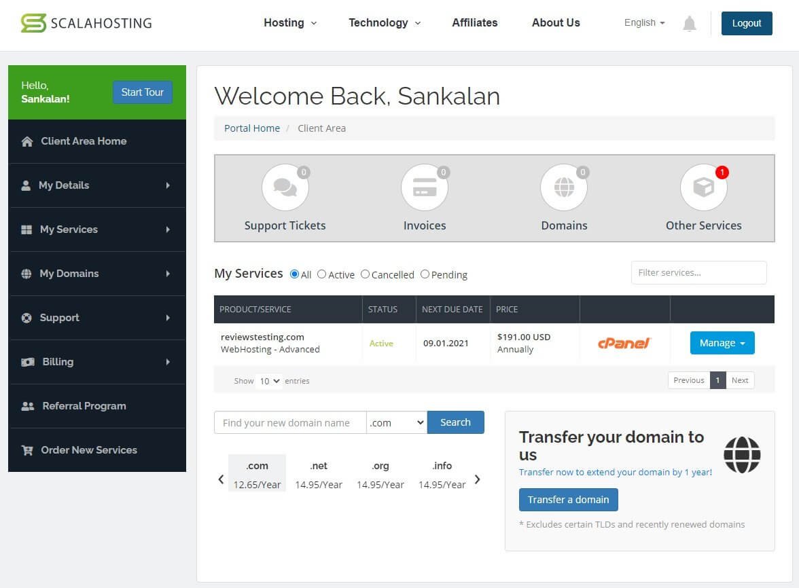Click the Order New Services cart icon
Screen dimensions: 799x588
click(27, 450)
